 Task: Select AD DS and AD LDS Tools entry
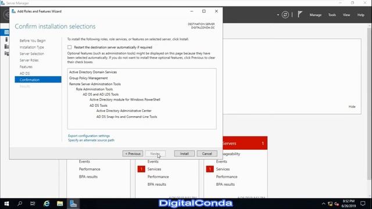click(x=101, y=94)
